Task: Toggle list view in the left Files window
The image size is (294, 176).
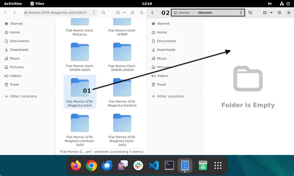Action: tap(118, 13)
